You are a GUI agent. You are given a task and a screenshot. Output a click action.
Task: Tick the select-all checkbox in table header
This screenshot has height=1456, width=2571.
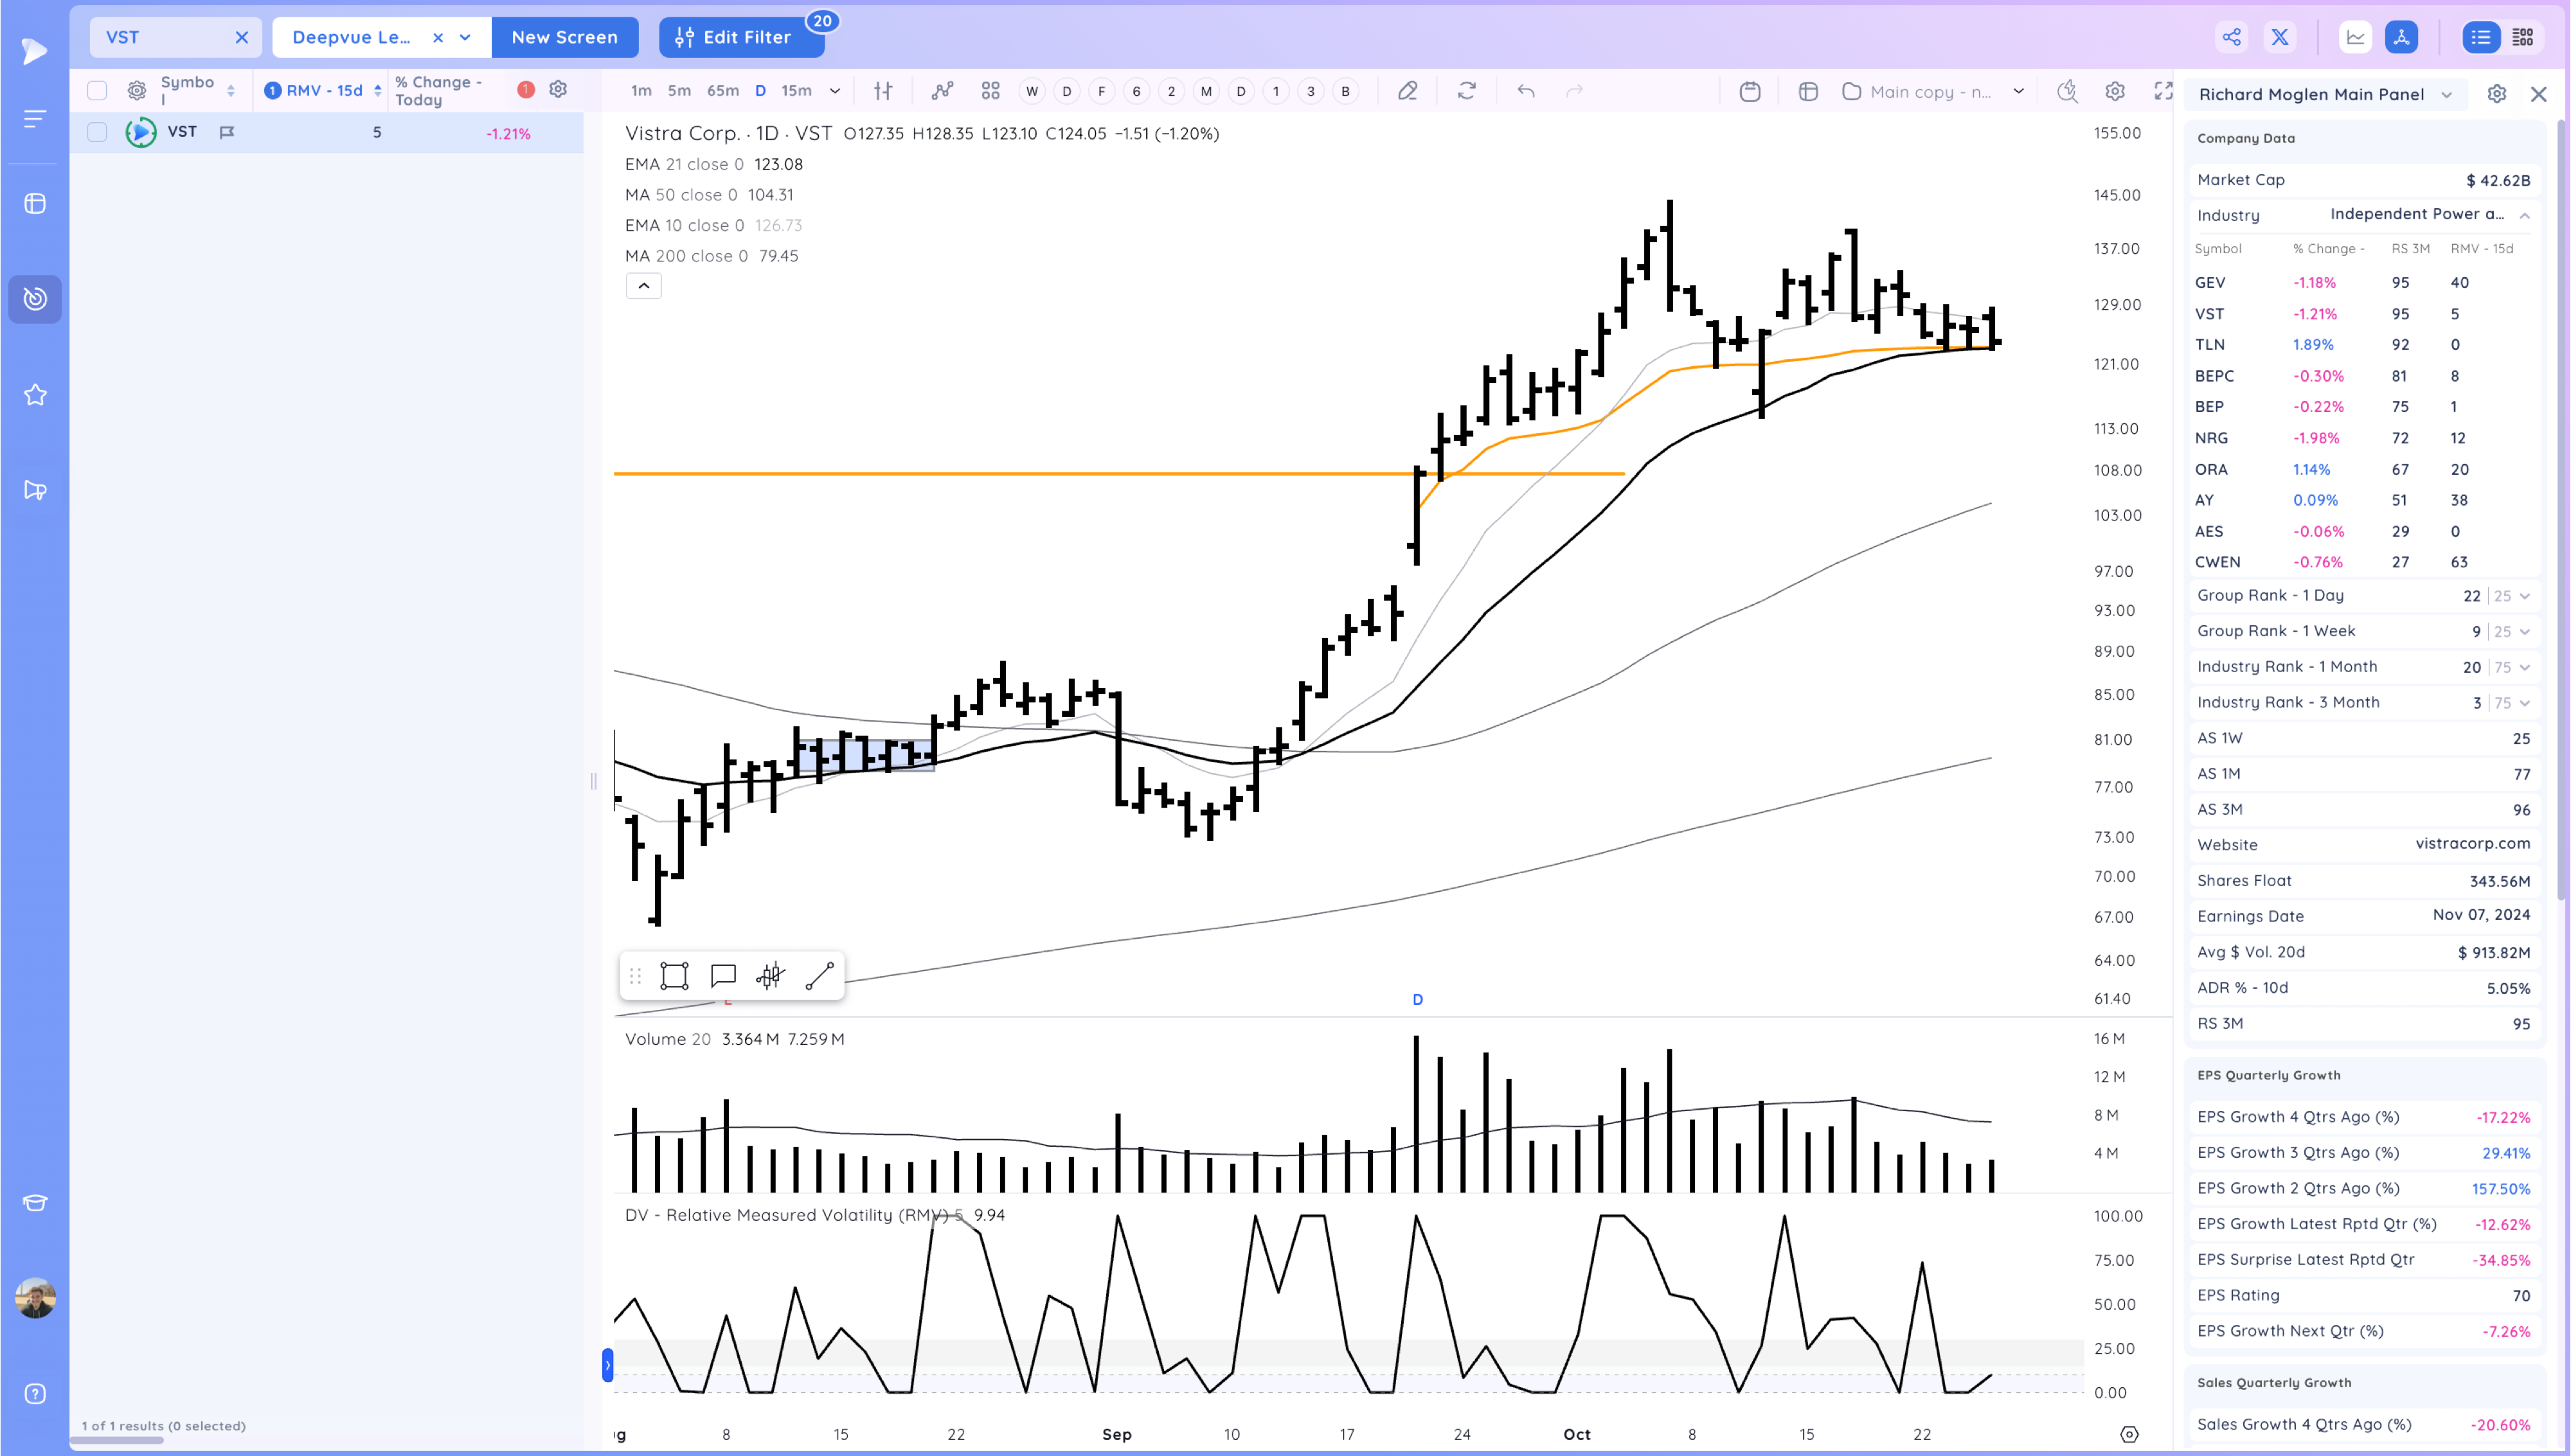pyautogui.click(x=97, y=91)
